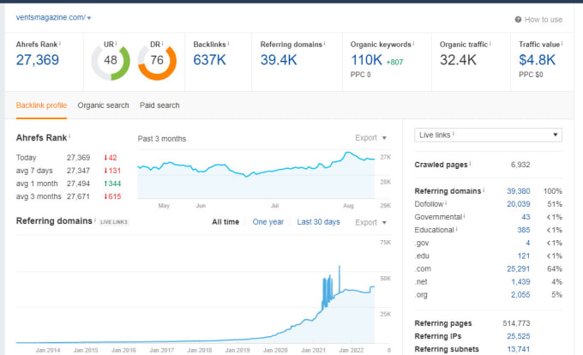Click the Crawled pages value 6,932
The width and height of the screenshot is (583, 355).
(520, 165)
